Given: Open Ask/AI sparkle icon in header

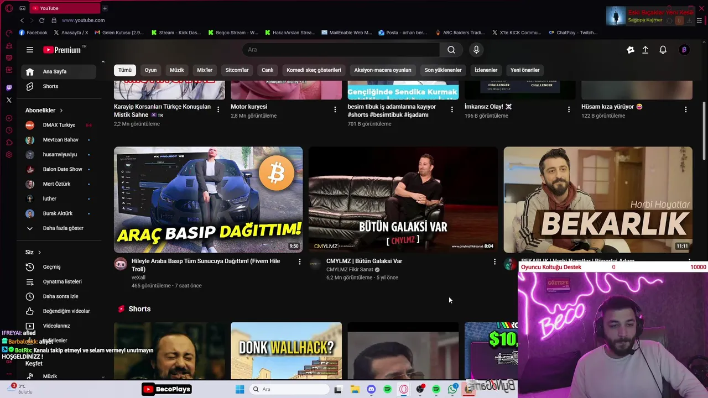Looking at the screenshot, I should (x=631, y=50).
